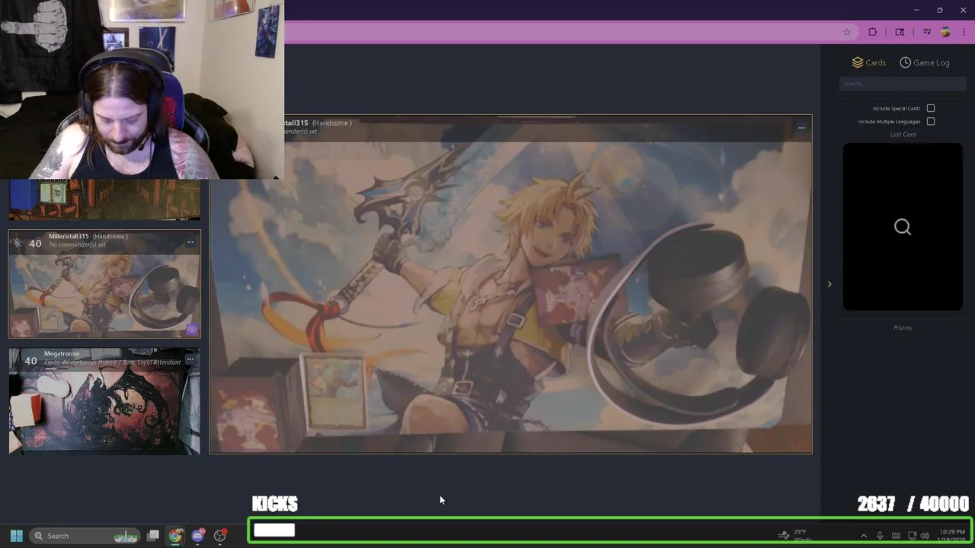Open the Chrome three-dot menu

point(964,32)
